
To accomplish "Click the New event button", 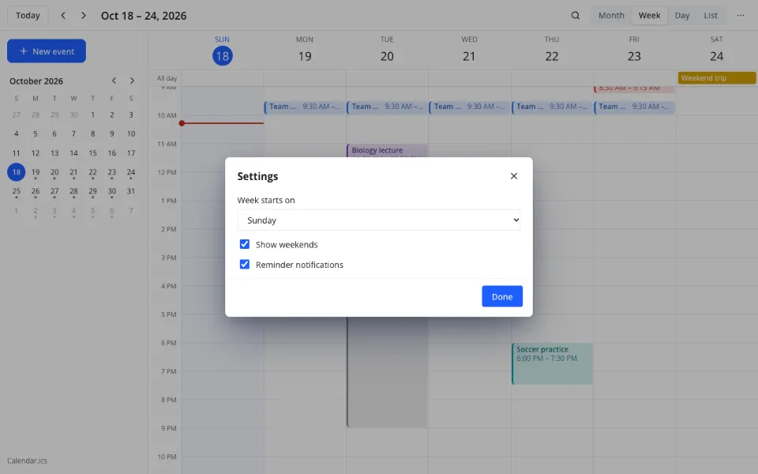I will (47, 51).
